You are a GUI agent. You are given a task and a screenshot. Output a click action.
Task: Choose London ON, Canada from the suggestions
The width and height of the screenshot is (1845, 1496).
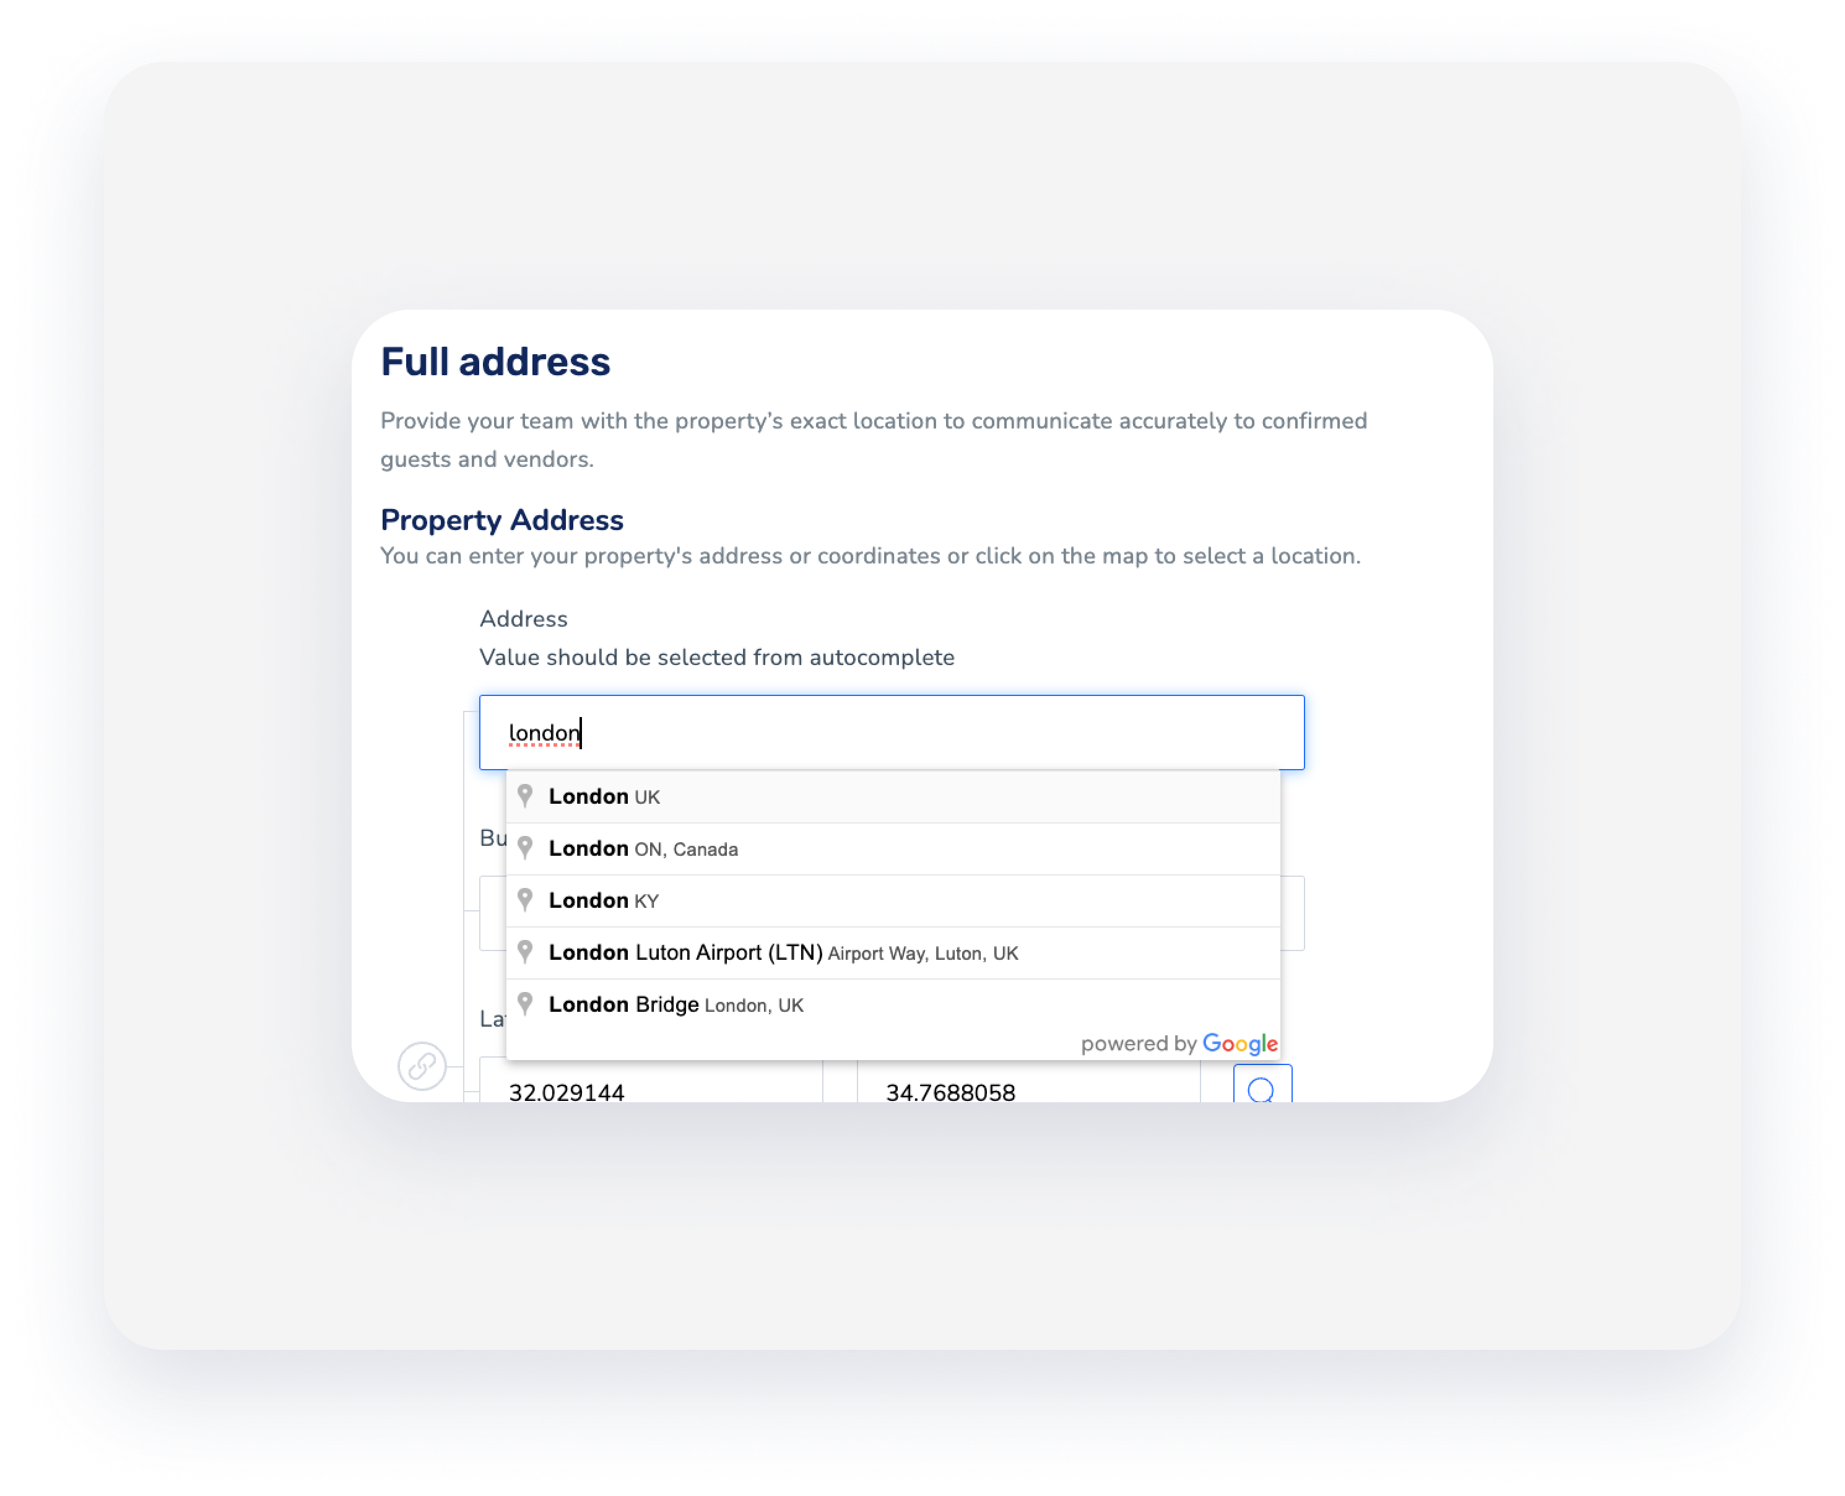coord(644,848)
